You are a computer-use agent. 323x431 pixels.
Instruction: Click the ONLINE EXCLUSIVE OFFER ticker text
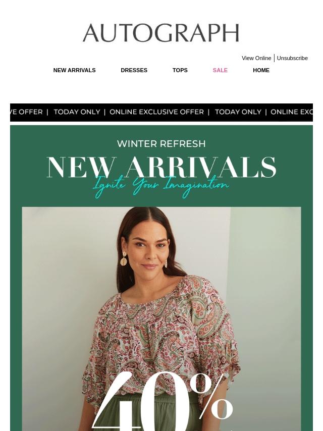pos(156,112)
